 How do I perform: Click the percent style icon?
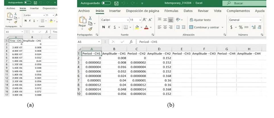click(240, 27)
